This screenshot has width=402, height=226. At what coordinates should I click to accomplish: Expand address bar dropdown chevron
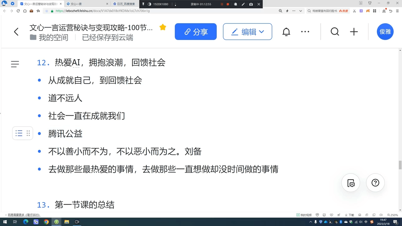301,11
